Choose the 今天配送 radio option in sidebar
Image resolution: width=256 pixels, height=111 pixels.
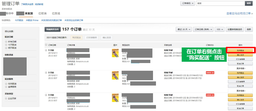point(6,45)
